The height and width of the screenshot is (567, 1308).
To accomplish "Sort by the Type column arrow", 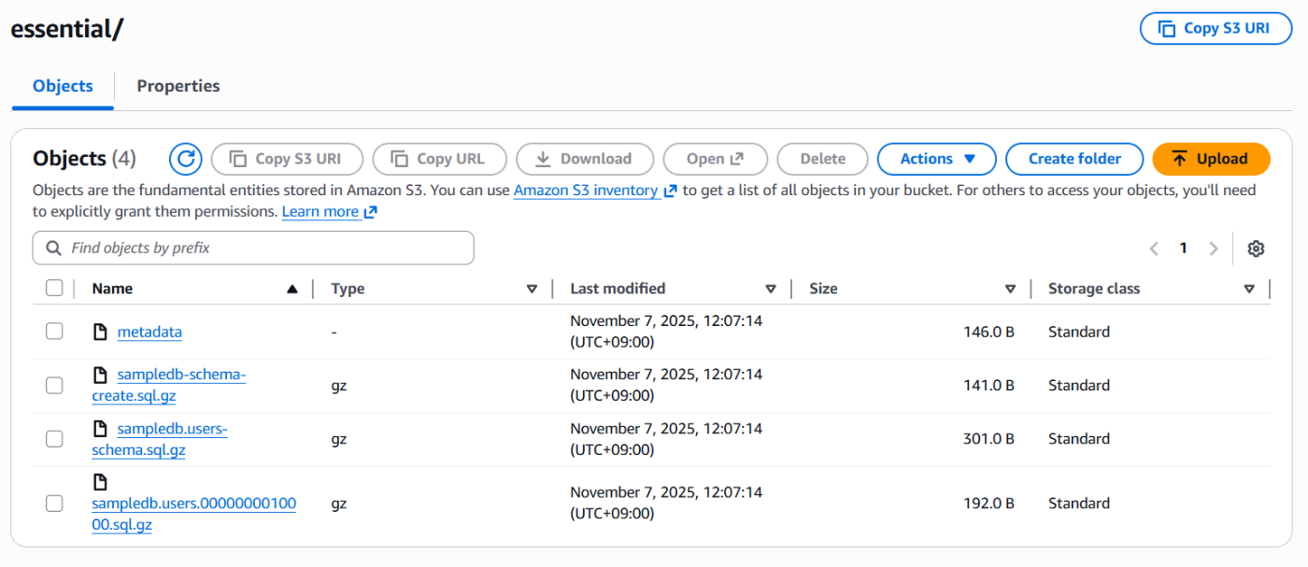I will tap(532, 289).
